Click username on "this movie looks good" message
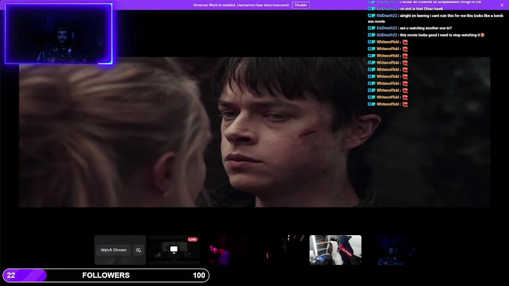509x286 pixels. pyautogui.click(x=387, y=35)
